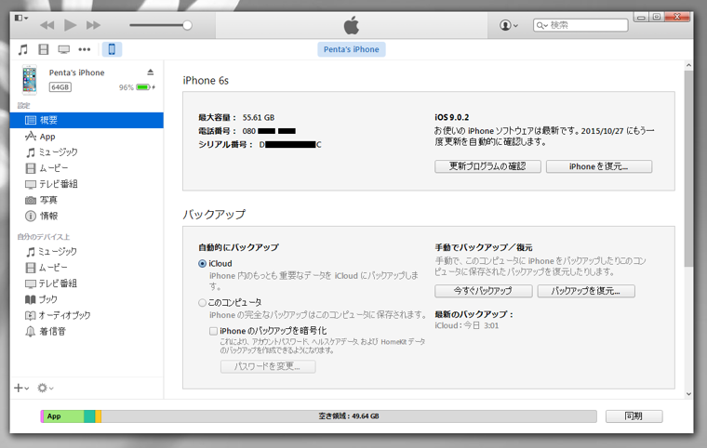707x448 pixels.
Task: Show more media types (three dots)
Action: tap(85, 49)
